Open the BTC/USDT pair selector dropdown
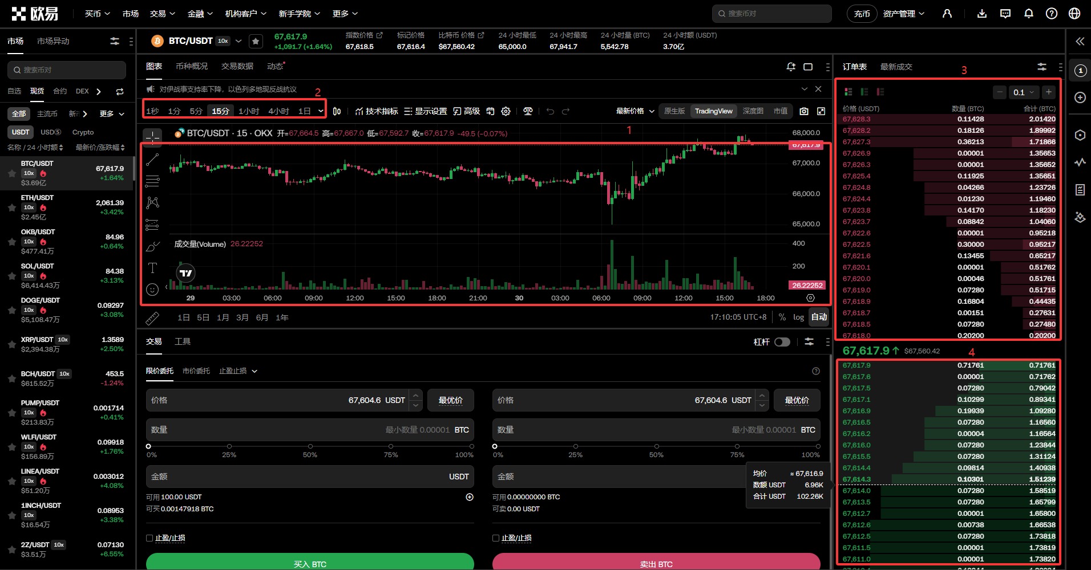Image resolution: width=1091 pixels, height=570 pixels. click(x=239, y=41)
